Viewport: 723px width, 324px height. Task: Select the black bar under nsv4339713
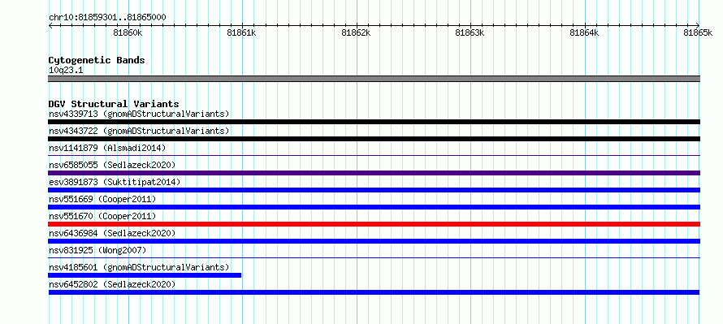point(374,122)
